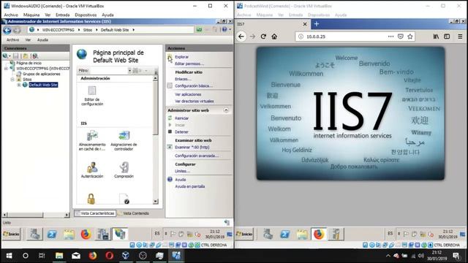Open Límites configuration link
The width and height of the screenshot is (468, 263).
pyautogui.click(x=182, y=171)
